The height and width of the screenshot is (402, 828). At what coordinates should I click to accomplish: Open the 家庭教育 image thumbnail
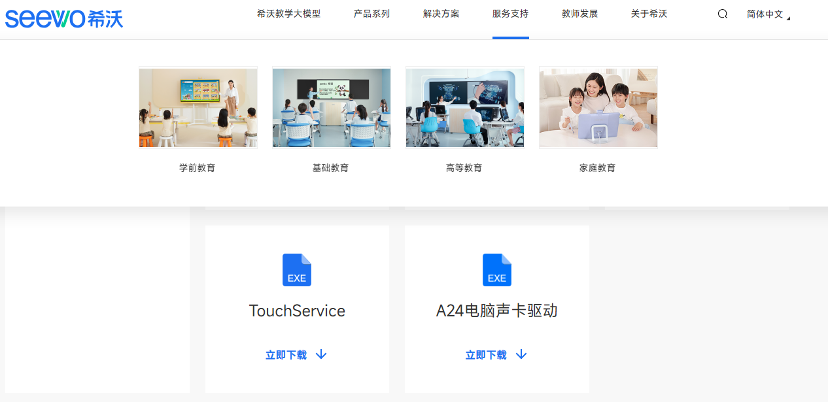tap(598, 108)
